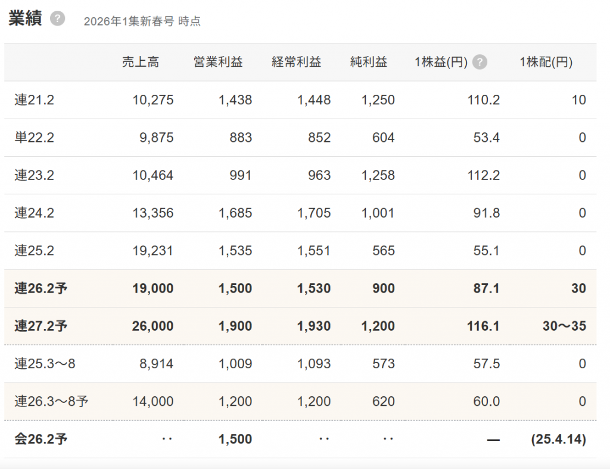Screen dimensions: 610x469
Task: Click the (25.4.14) date in last row
Action: click(x=558, y=439)
